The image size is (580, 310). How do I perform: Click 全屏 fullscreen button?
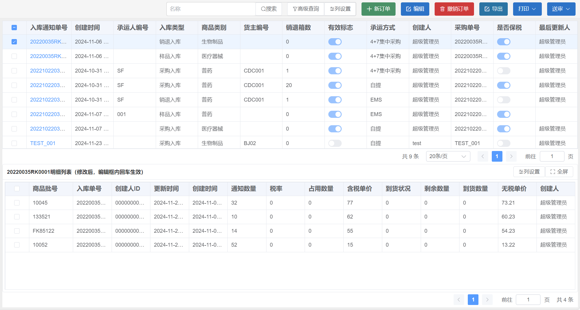[x=559, y=172]
